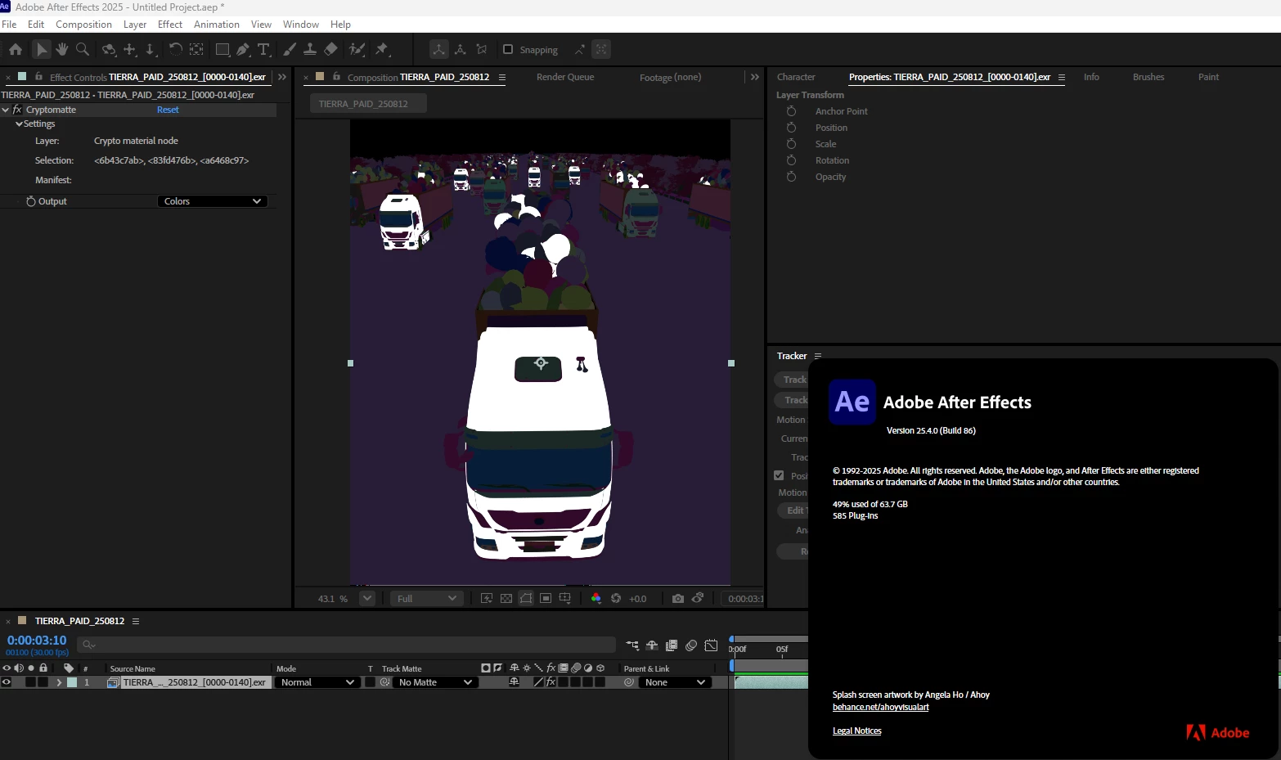Image resolution: width=1281 pixels, height=760 pixels.
Task: Click layer 1 label color swatch
Action: pyautogui.click(x=72, y=682)
